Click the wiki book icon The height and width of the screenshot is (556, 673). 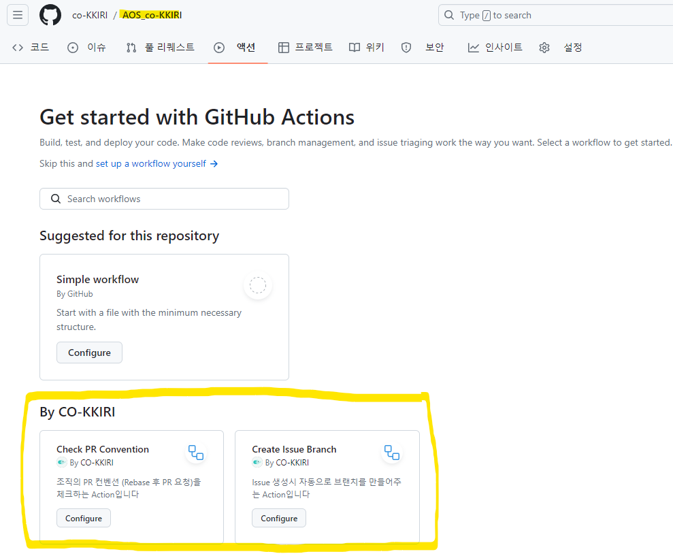[x=355, y=47]
